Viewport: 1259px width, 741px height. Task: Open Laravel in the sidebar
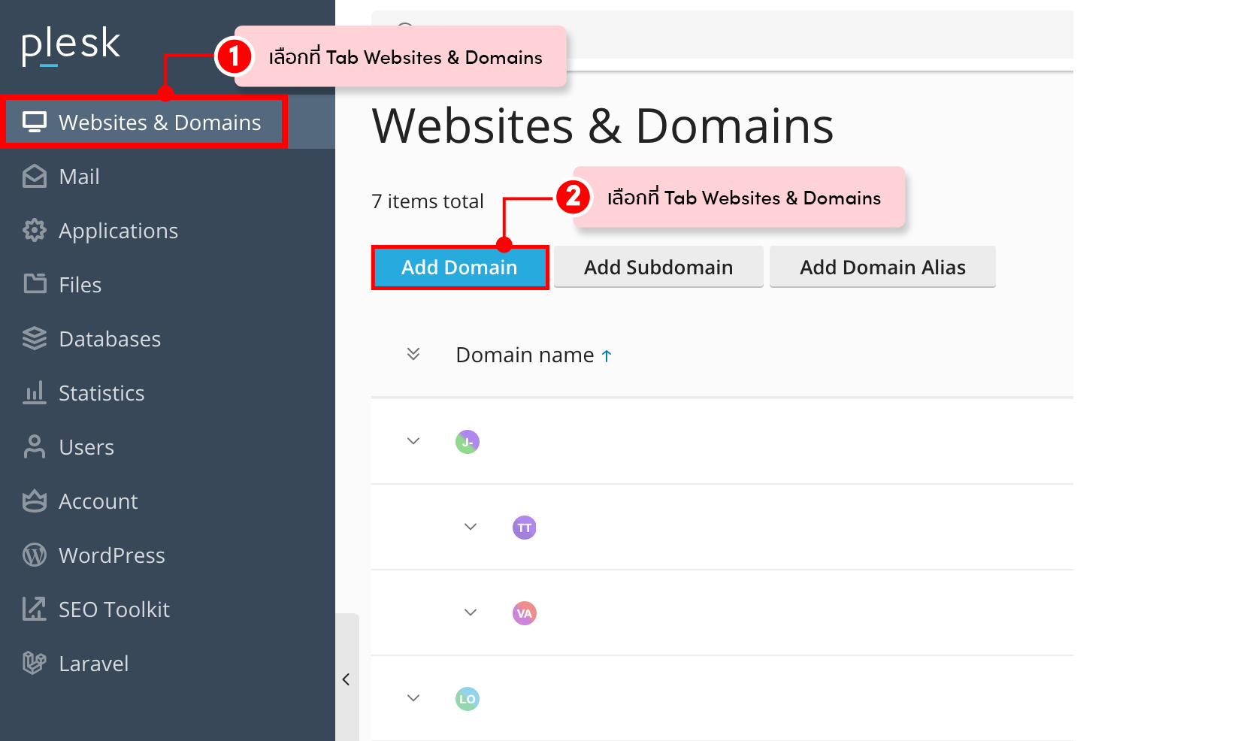tap(168, 663)
